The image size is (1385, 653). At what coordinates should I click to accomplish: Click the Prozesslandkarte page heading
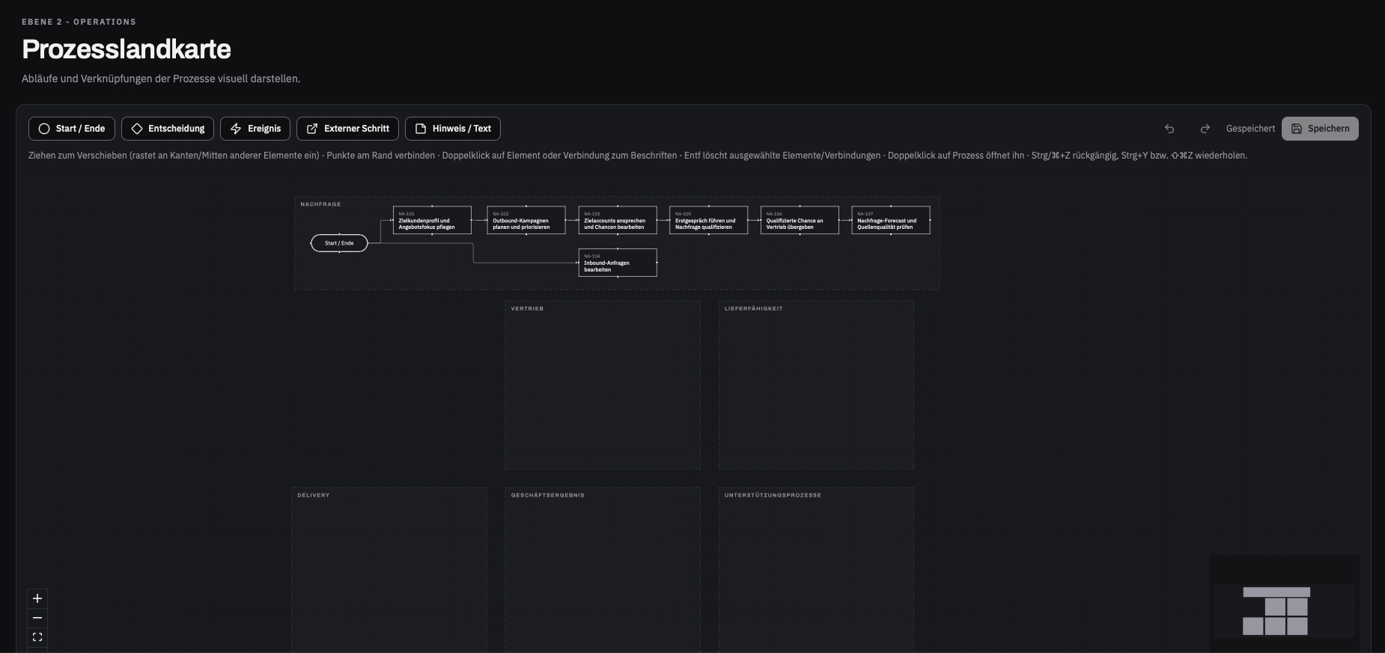tap(127, 49)
